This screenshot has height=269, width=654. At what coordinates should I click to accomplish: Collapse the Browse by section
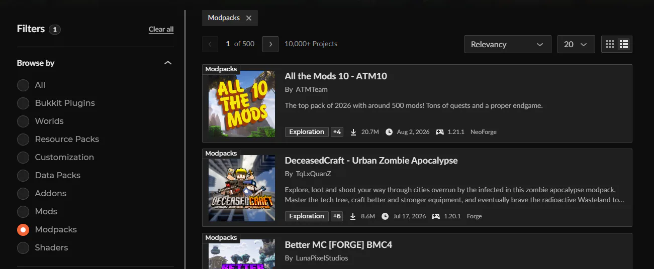click(x=168, y=63)
